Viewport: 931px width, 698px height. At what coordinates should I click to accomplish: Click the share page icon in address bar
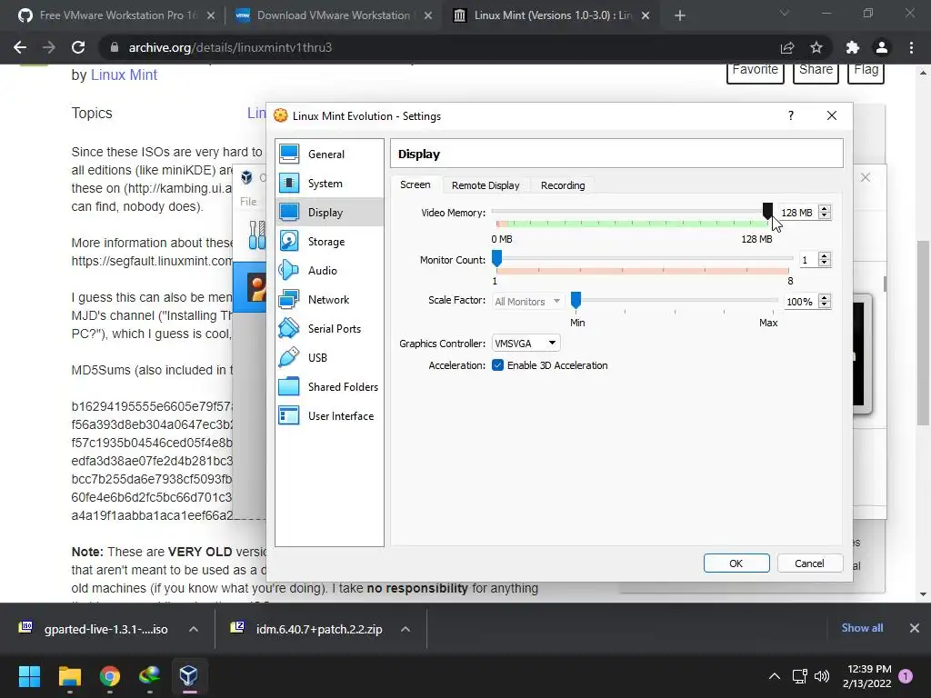787,47
